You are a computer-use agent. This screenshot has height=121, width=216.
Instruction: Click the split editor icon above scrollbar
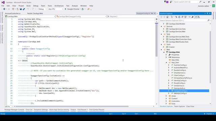[x=157, y=19]
